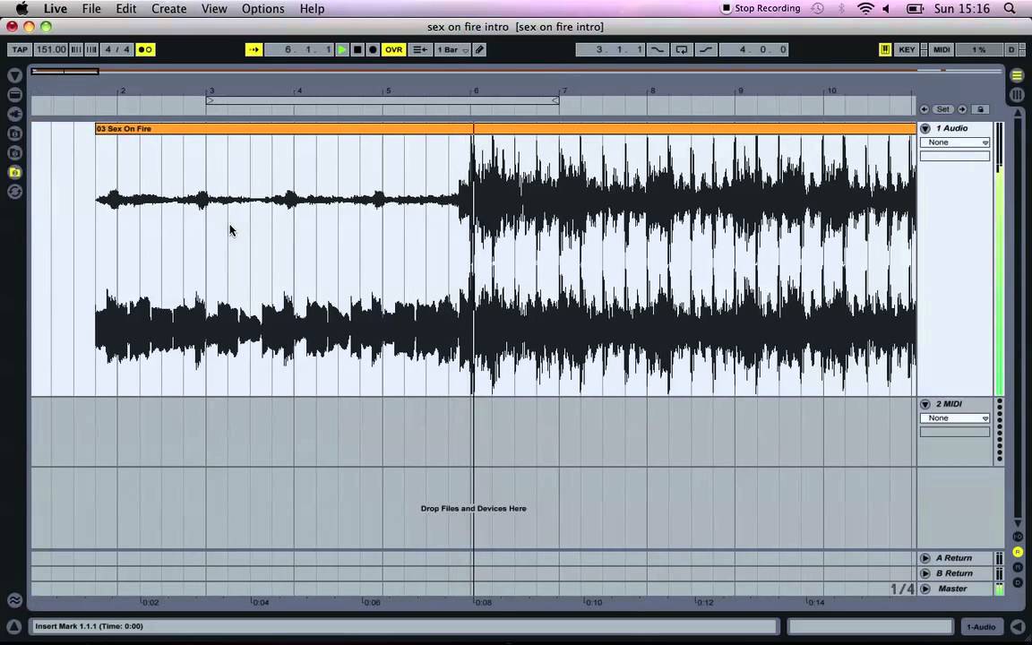Click the second tempo nudge icon before 4 / 4

pyautogui.click(x=91, y=49)
